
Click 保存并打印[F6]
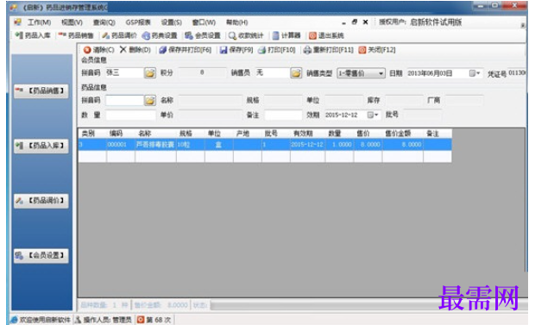tap(186, 50)
